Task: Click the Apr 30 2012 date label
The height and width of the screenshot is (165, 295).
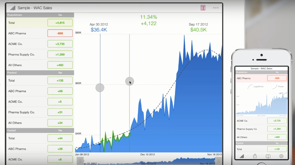Action: (99, 24)
